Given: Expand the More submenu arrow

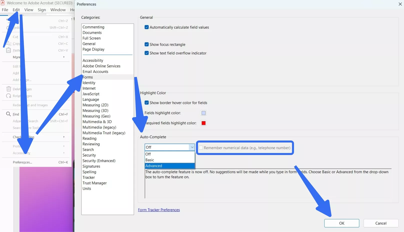Looking at the screenshot, I should (64, 57).
